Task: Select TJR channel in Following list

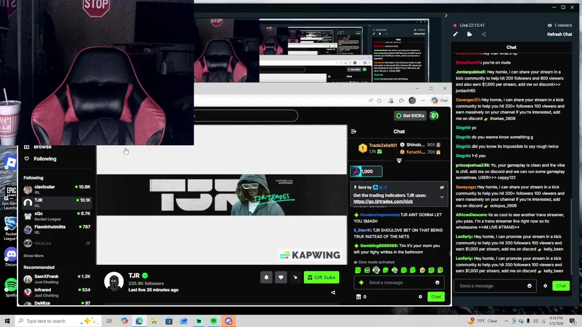Action: pyautogui.click(x=57, y=203)
